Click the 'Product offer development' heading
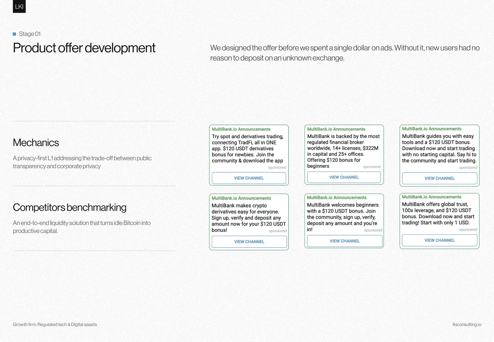Image resolution: width=494 pixels, height=342 pixels. [x=84, y=48]
